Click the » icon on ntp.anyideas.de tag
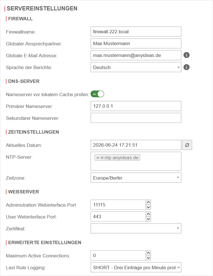213x276 pixels. pyautogui.click(x=98, y=158)
